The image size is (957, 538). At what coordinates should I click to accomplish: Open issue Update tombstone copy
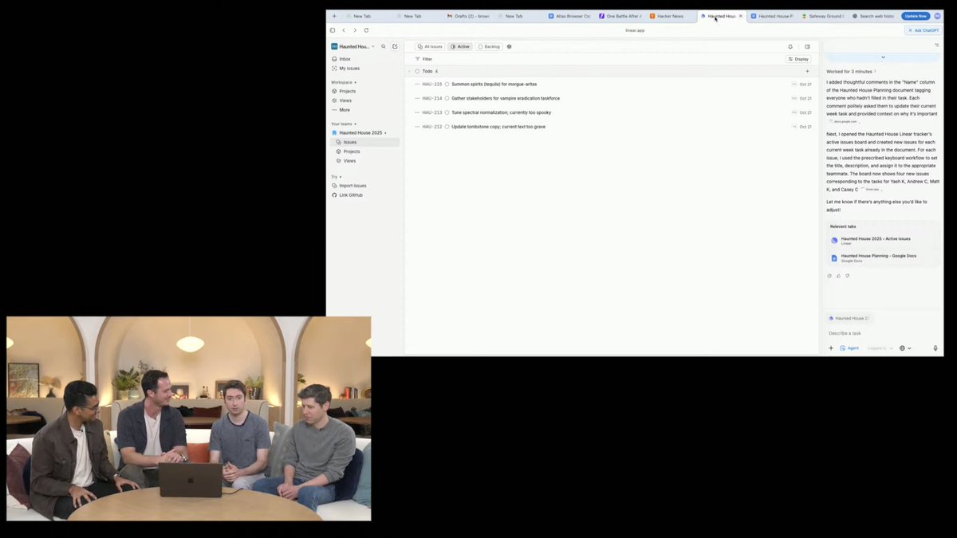[x=498, y=127]
